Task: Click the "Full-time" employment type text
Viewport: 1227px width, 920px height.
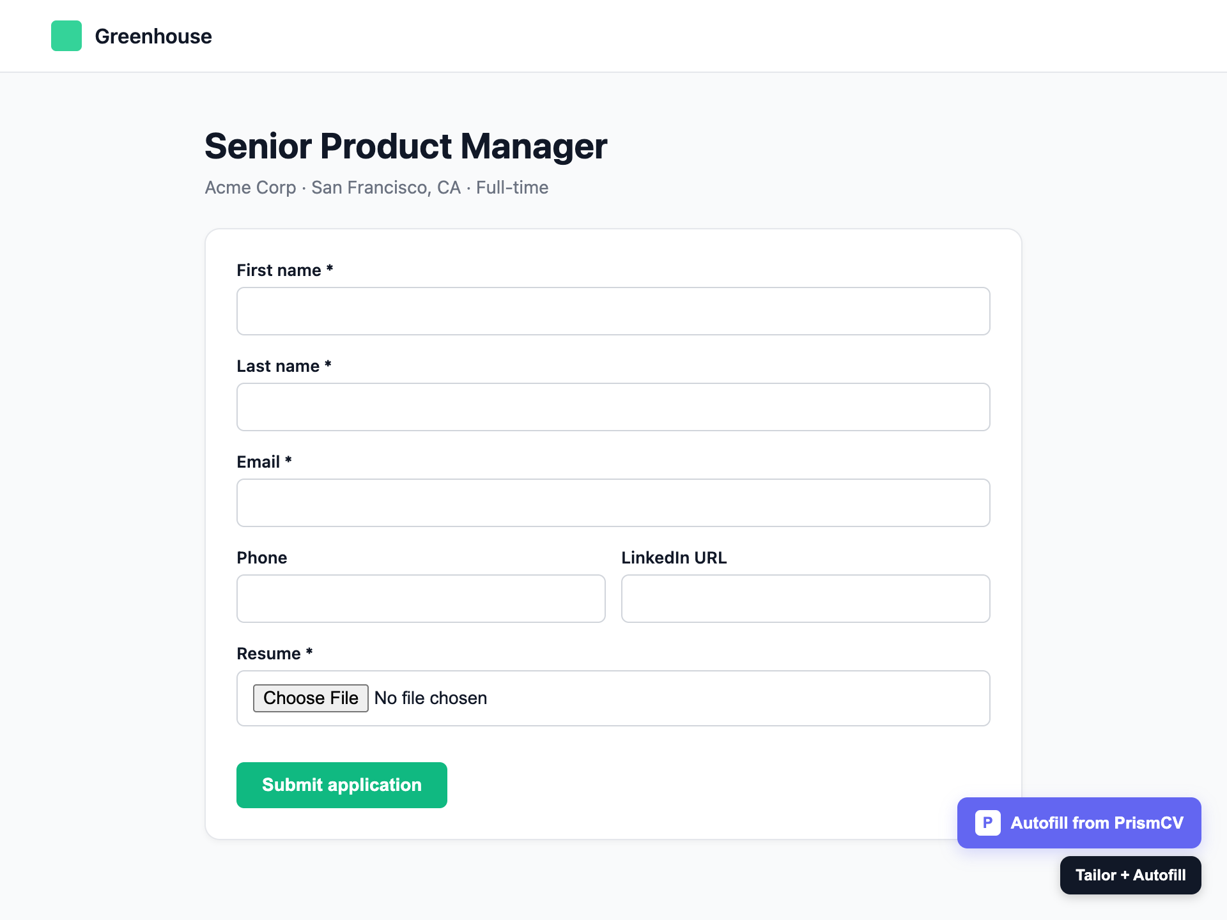Action: 513,187
